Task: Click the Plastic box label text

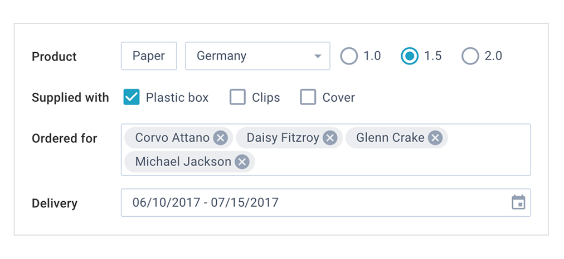Action: 177,98
